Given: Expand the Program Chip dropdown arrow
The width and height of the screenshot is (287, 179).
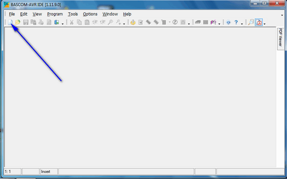Looking at the screenshot, I should pyautogui.click(x=169, y=22).
